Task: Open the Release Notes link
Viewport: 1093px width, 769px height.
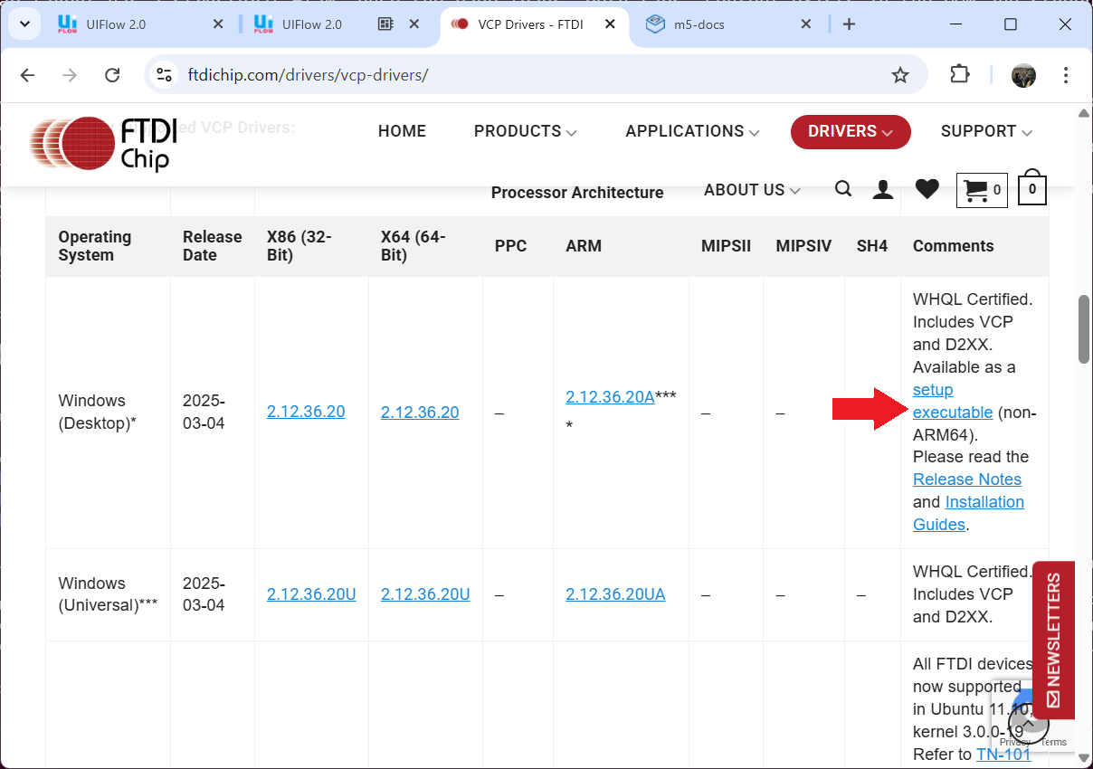Action: tap(966, 479)
